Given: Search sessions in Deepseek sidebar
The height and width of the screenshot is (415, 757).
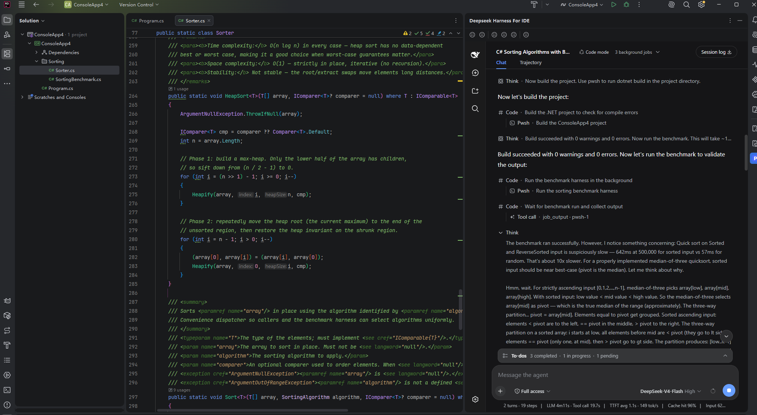Looking at the screenshot, I should coord(475,109).
